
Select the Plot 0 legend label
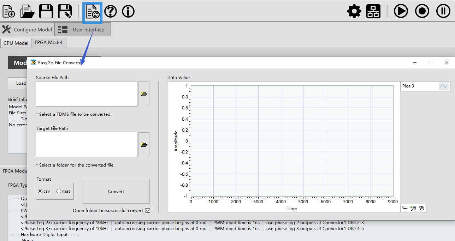click(x=408, y=86)
